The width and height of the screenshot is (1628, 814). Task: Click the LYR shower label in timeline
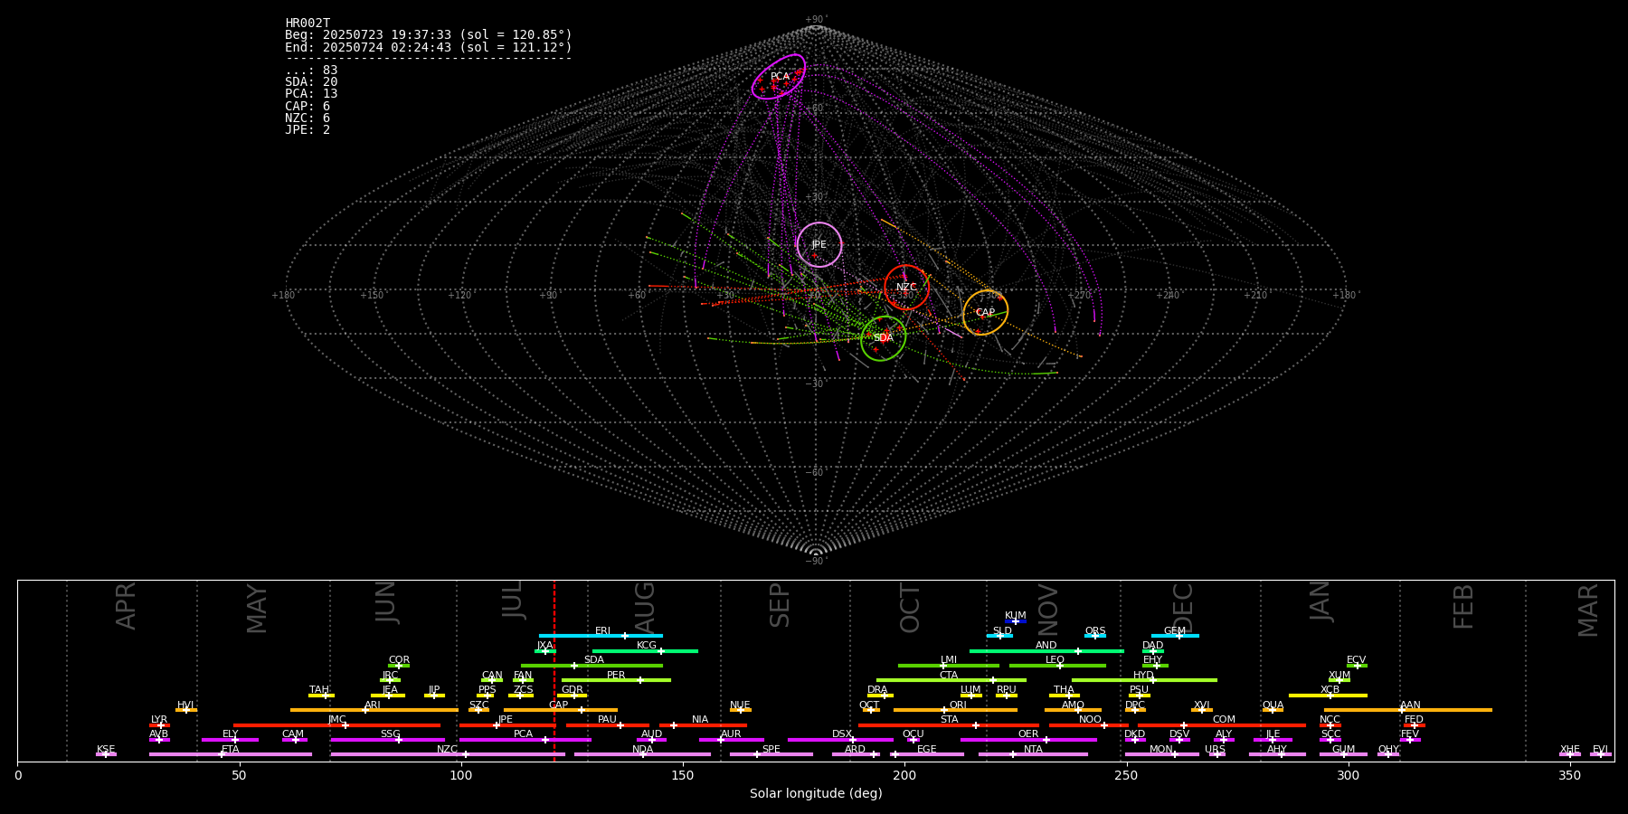tap(159, 720)
